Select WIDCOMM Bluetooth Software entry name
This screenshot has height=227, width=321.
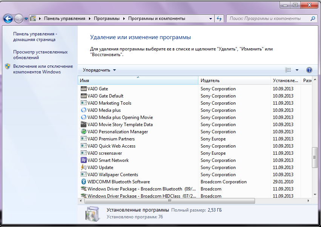click(118, 182)
